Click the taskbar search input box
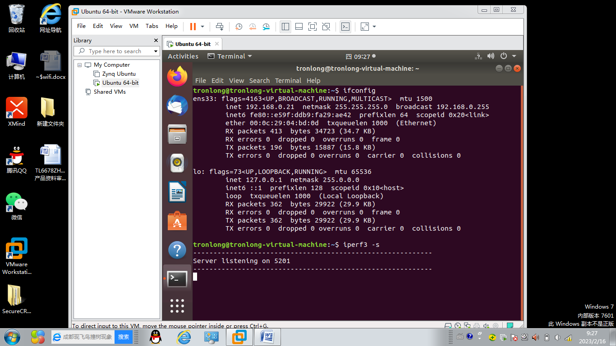 click(x=83, y=337)
